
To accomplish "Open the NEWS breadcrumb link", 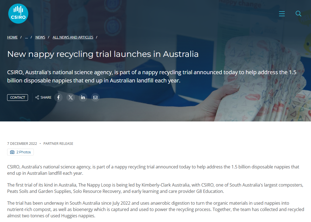I will (40, 37).
